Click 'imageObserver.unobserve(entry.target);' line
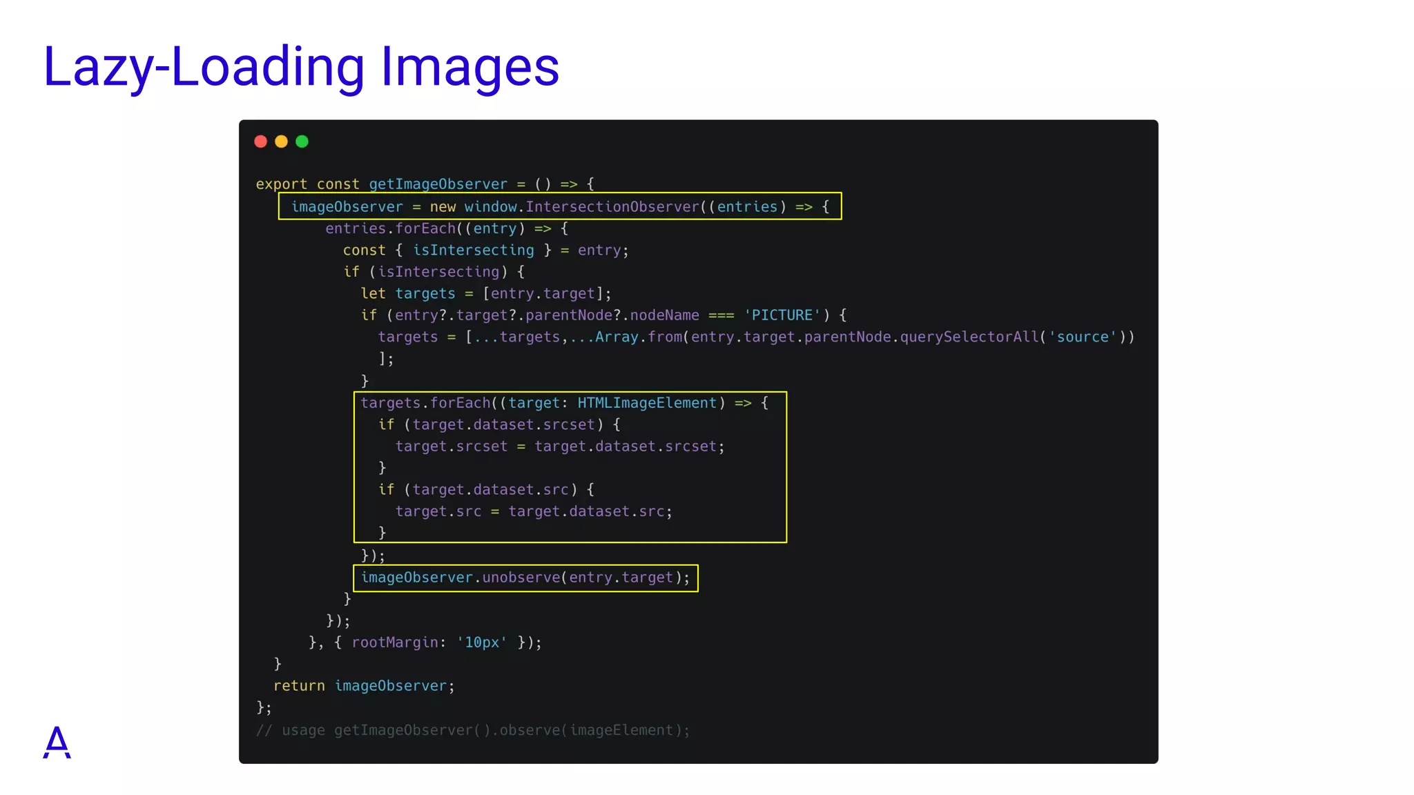 pyautogui.click(x=525, y=578)
